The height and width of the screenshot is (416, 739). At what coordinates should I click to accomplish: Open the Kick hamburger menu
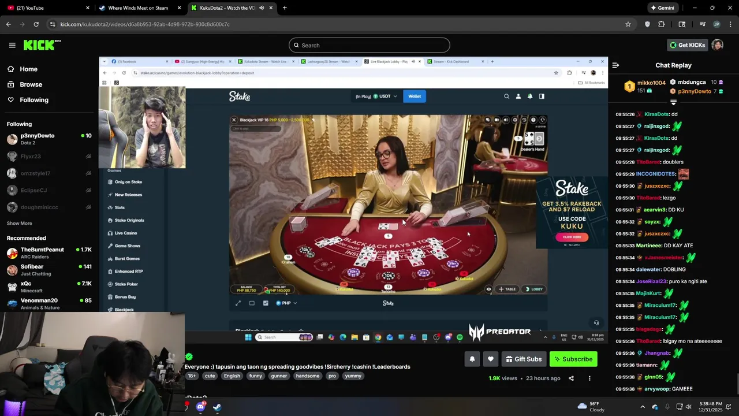click(12, 45)
